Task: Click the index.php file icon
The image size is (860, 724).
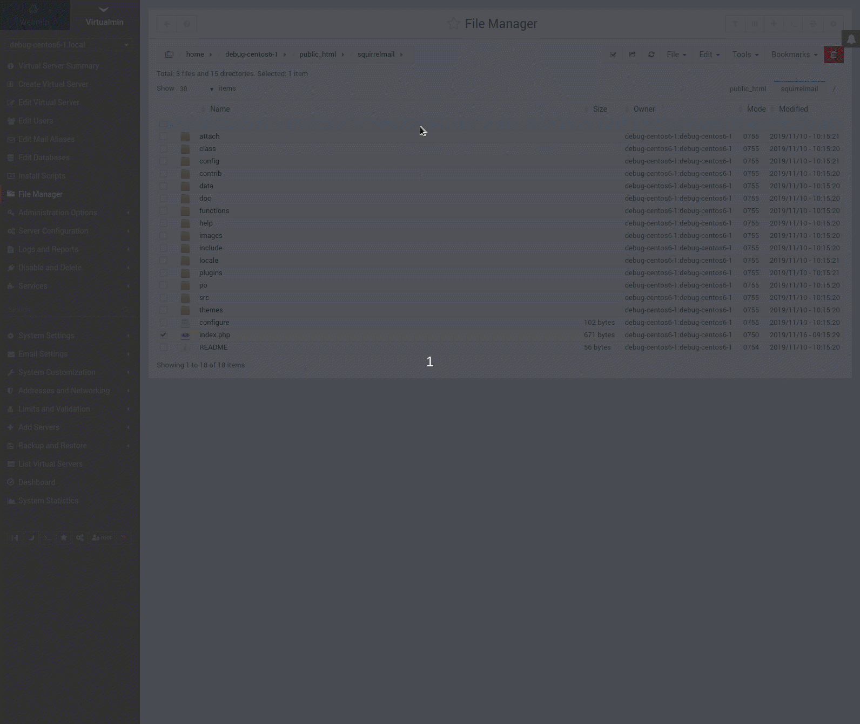Action: tap(185, 335)
